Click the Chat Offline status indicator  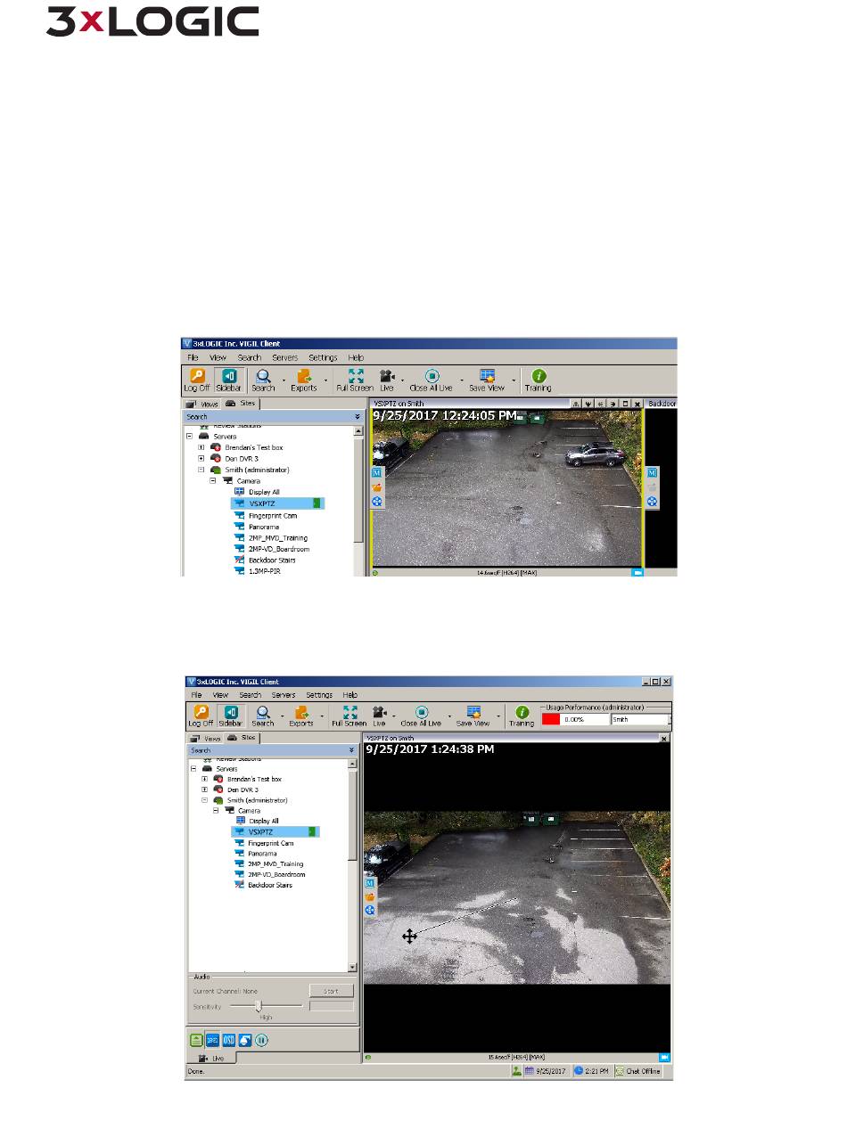(637, 1071)
